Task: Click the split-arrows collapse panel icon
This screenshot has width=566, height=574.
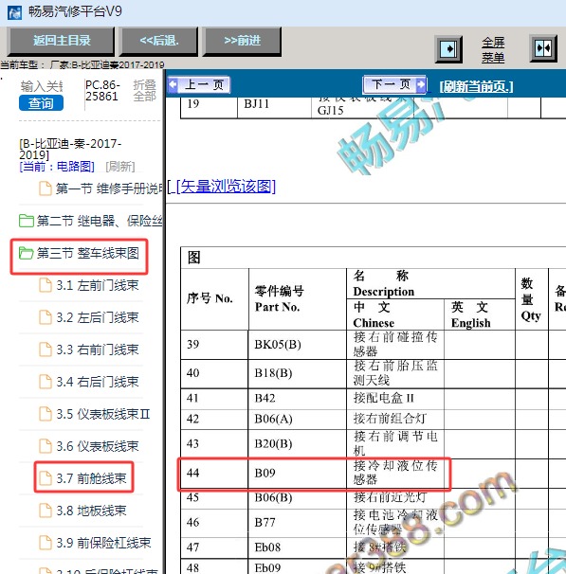Action: coord(543,48)
